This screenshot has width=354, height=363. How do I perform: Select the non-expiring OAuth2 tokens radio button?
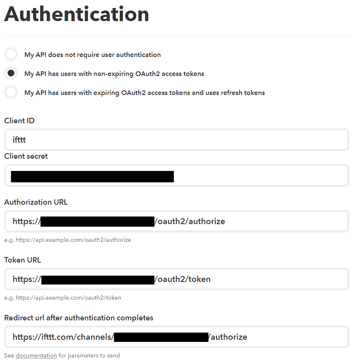tap(11, 73)
